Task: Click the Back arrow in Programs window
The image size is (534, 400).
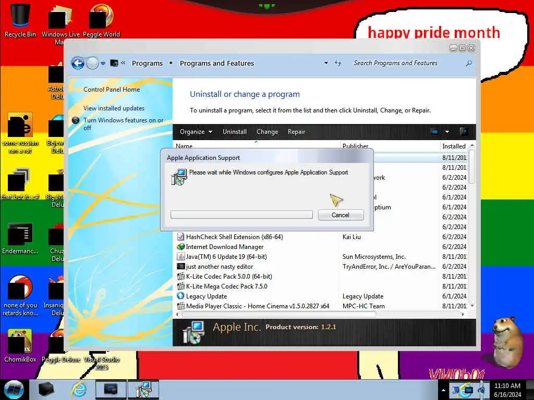Action: [78, 63]
